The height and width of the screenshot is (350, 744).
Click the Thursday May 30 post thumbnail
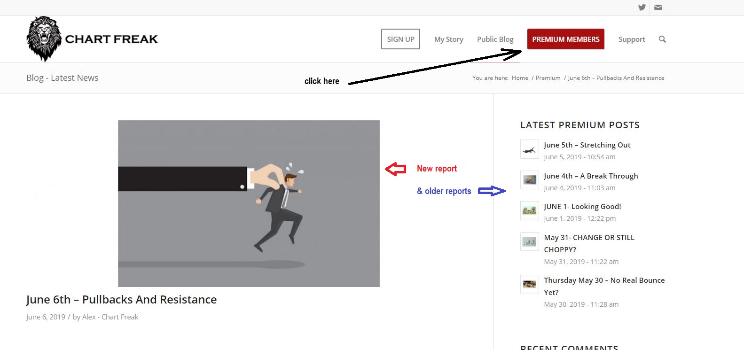coord(529,284)
